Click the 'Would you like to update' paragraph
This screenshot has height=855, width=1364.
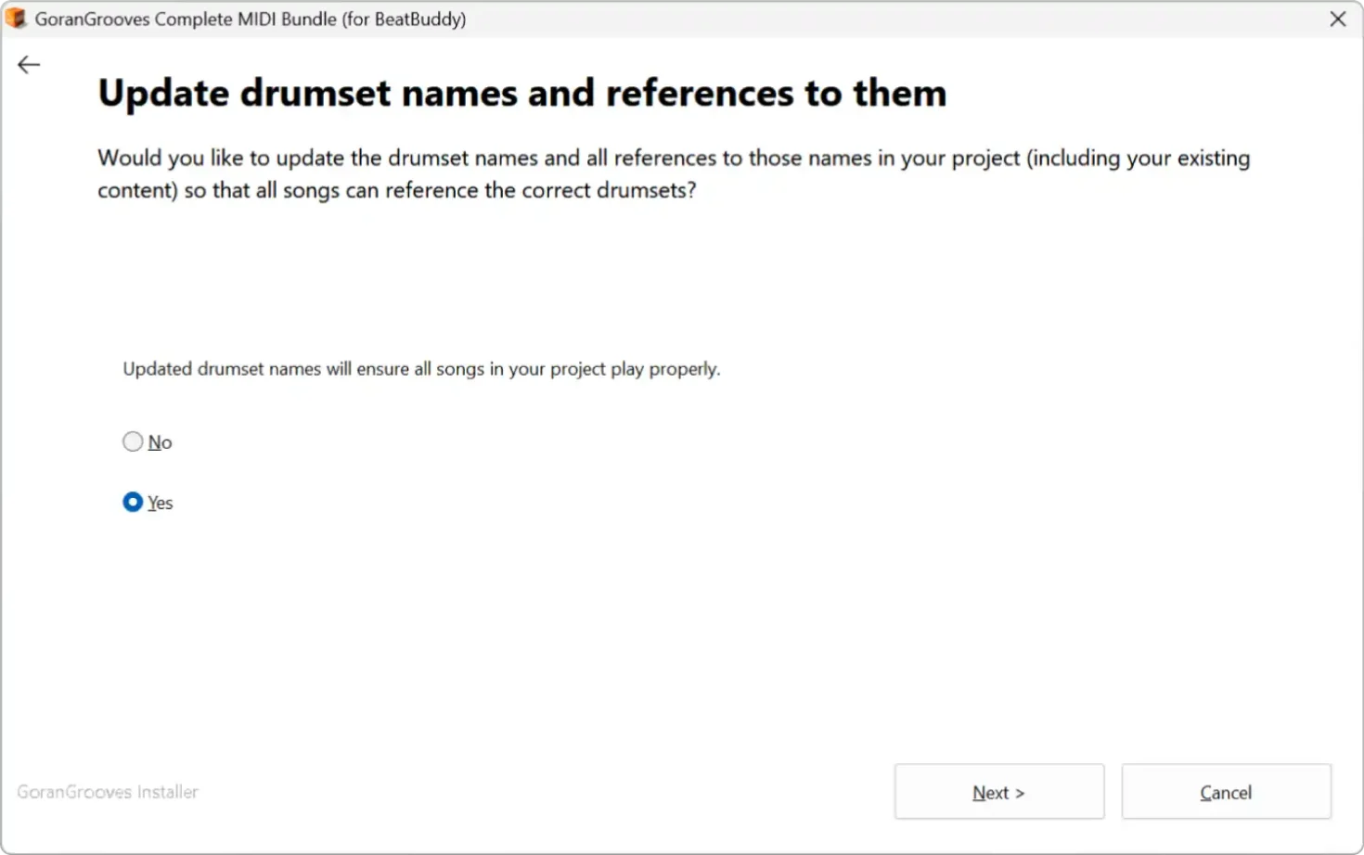tap(674, 173)
